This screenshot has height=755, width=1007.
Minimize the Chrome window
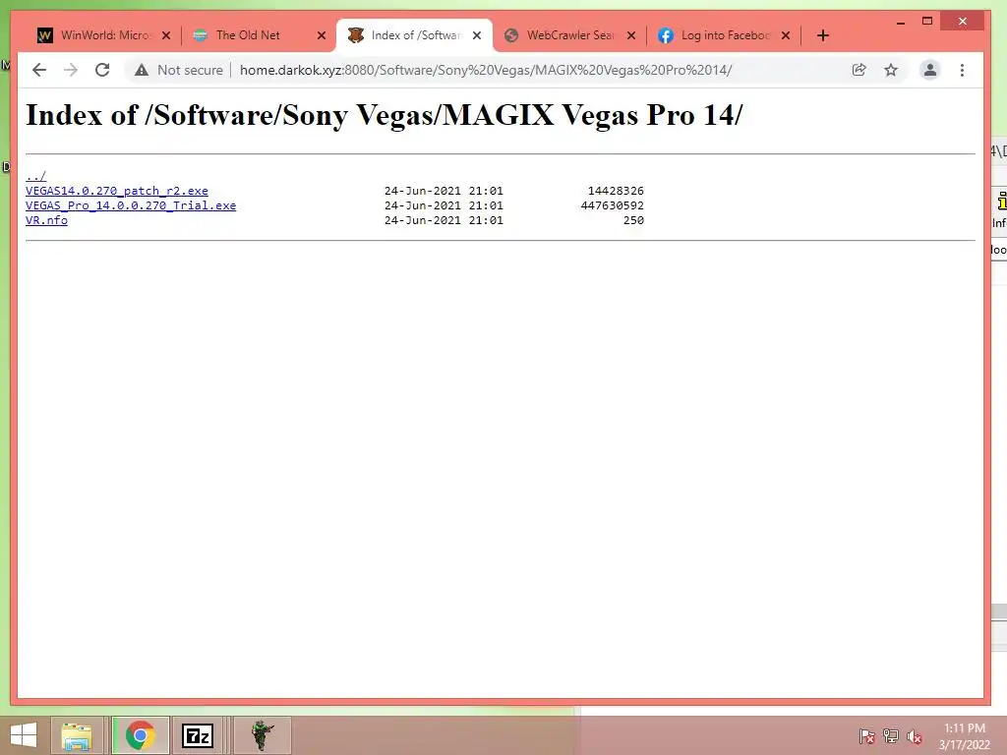coord(901,22)
